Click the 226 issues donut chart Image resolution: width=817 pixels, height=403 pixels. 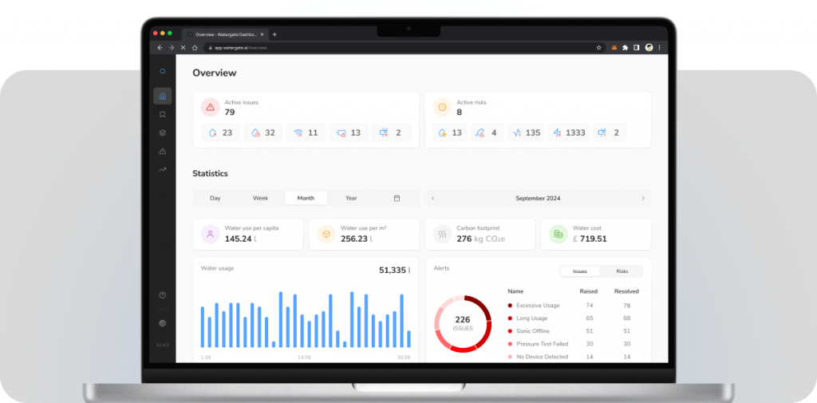tap(463, 324)
